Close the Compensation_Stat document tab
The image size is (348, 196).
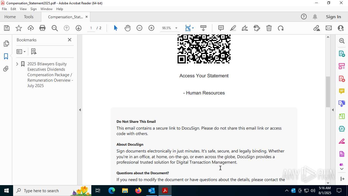(x=86, y=17)
